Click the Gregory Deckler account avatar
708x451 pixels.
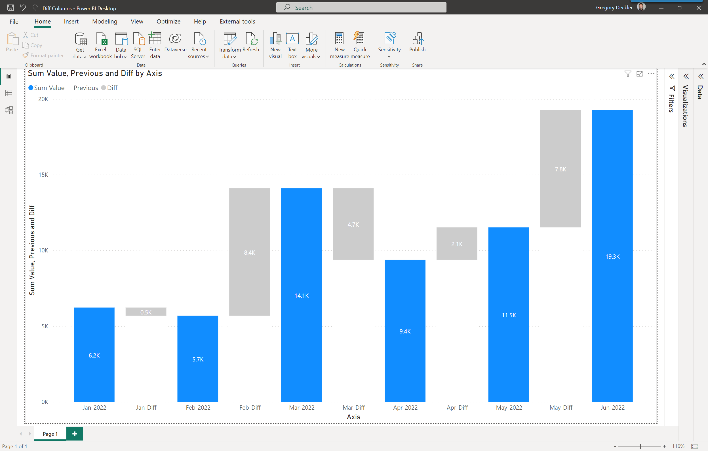pos(641,7)
